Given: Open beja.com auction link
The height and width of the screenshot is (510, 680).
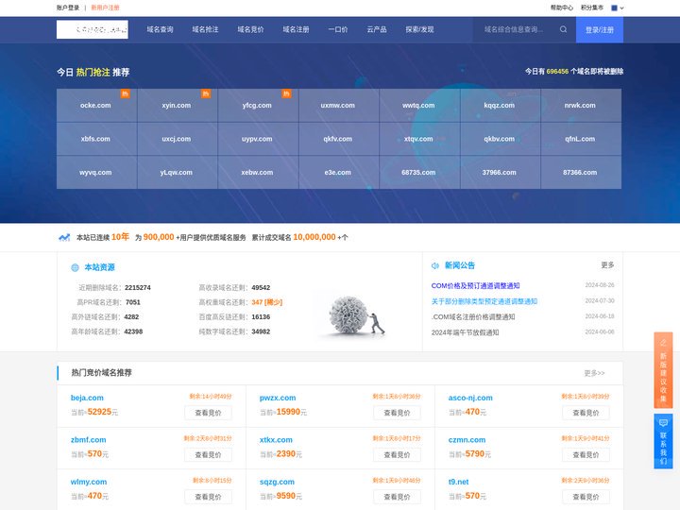Looking at the screenshot, I should pos(87,398).
